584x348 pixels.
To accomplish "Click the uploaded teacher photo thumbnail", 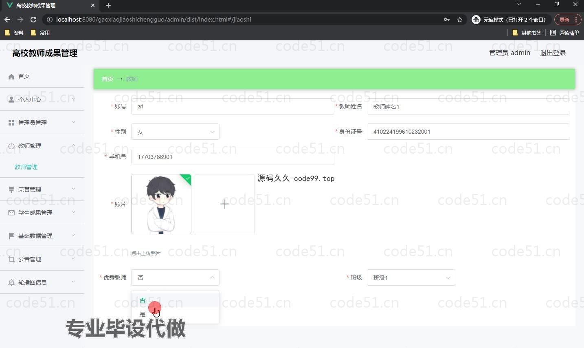I will point(161,204).
